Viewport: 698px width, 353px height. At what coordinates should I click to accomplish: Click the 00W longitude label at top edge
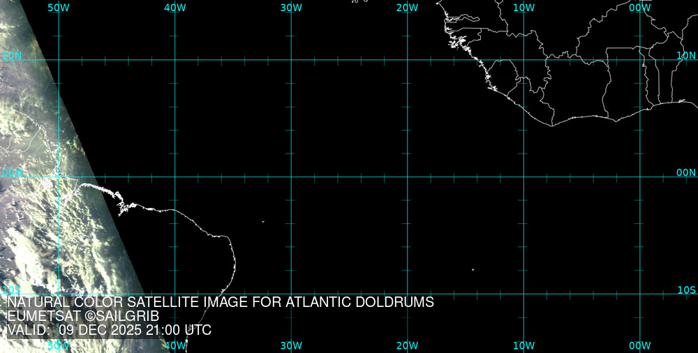639,7
